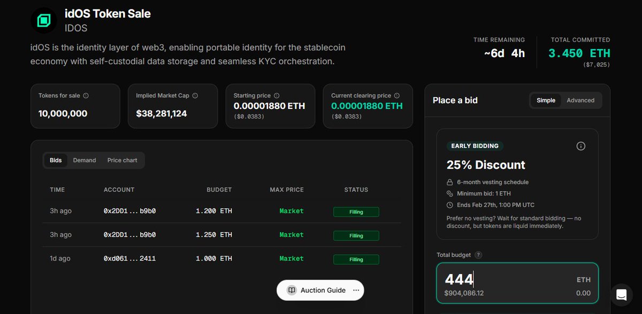Click the 1.250 ETH budget cell

214,234
